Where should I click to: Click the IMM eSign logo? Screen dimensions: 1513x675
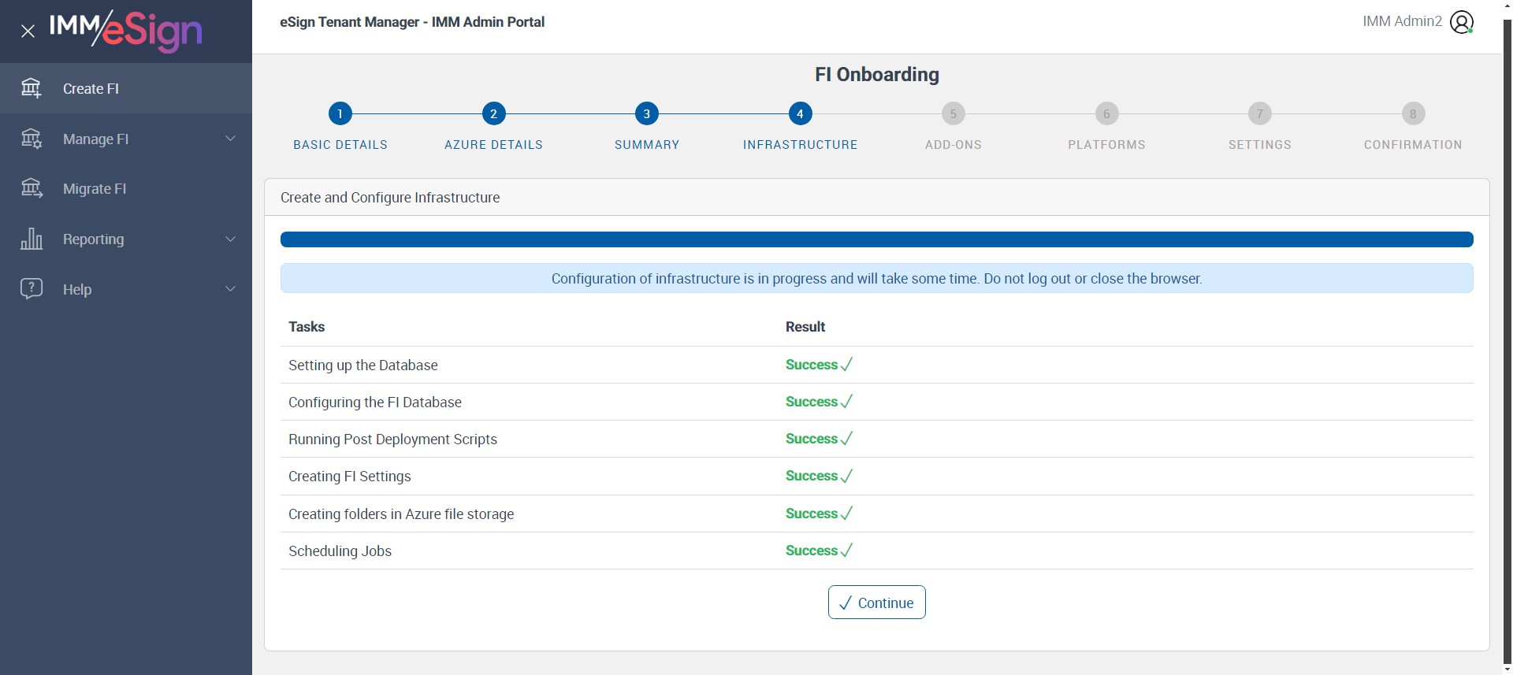tap(126, 30)
